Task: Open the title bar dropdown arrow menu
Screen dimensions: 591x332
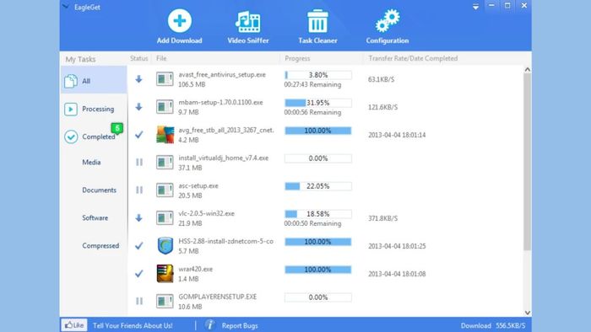Action: click(x=475, y=7)
